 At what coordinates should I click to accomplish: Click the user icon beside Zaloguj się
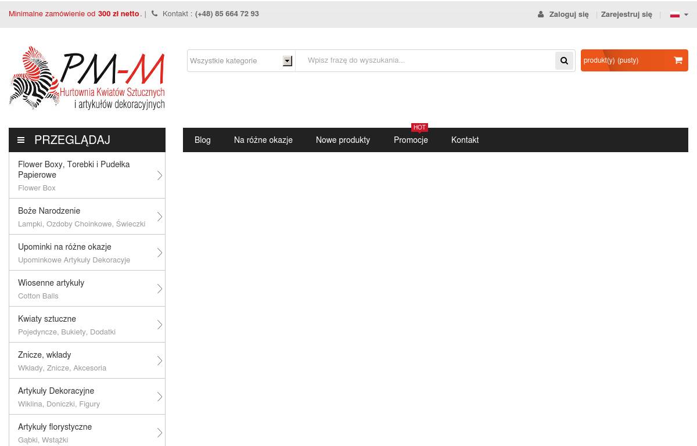(x=541, y=15)
